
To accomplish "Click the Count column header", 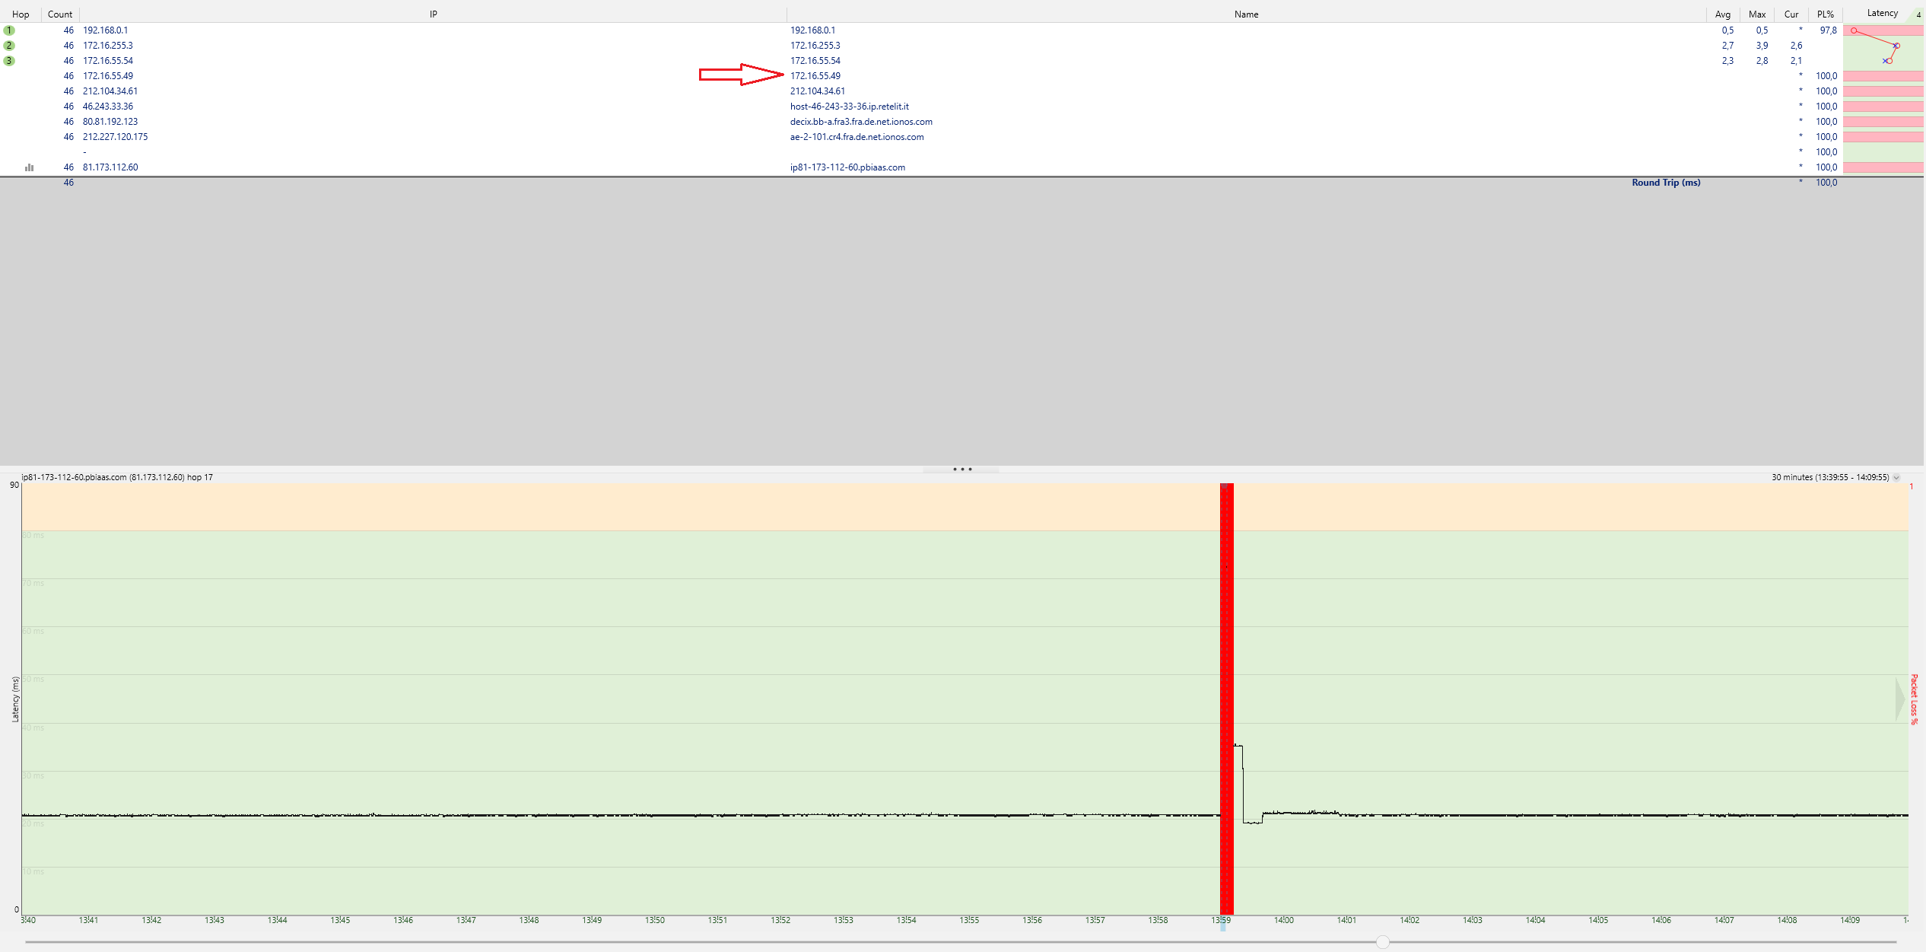I will pos(60,14).
